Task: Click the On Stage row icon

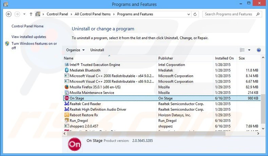Action: tap(66, 98)
